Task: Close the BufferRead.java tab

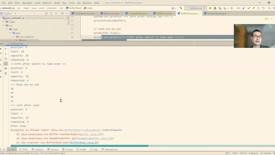Action: pyautogui.click(x=200, y=13)
